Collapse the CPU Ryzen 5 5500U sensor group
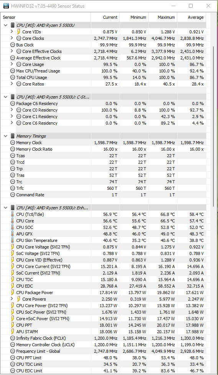The height and width of the screenshot is (375, 218). point(5,25)
